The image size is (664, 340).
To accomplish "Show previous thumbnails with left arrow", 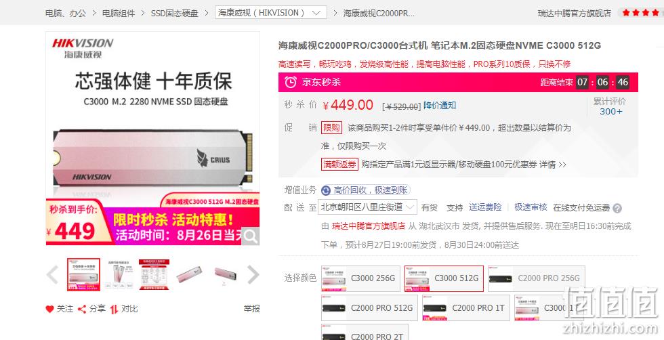I will click(x=53, y=275).
